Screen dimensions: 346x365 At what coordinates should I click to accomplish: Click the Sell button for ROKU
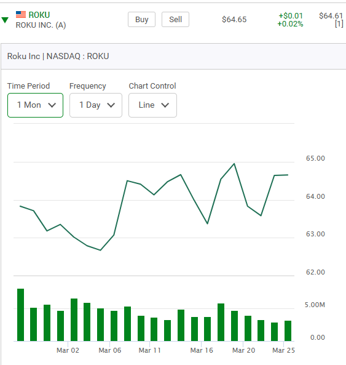[175, 20]
